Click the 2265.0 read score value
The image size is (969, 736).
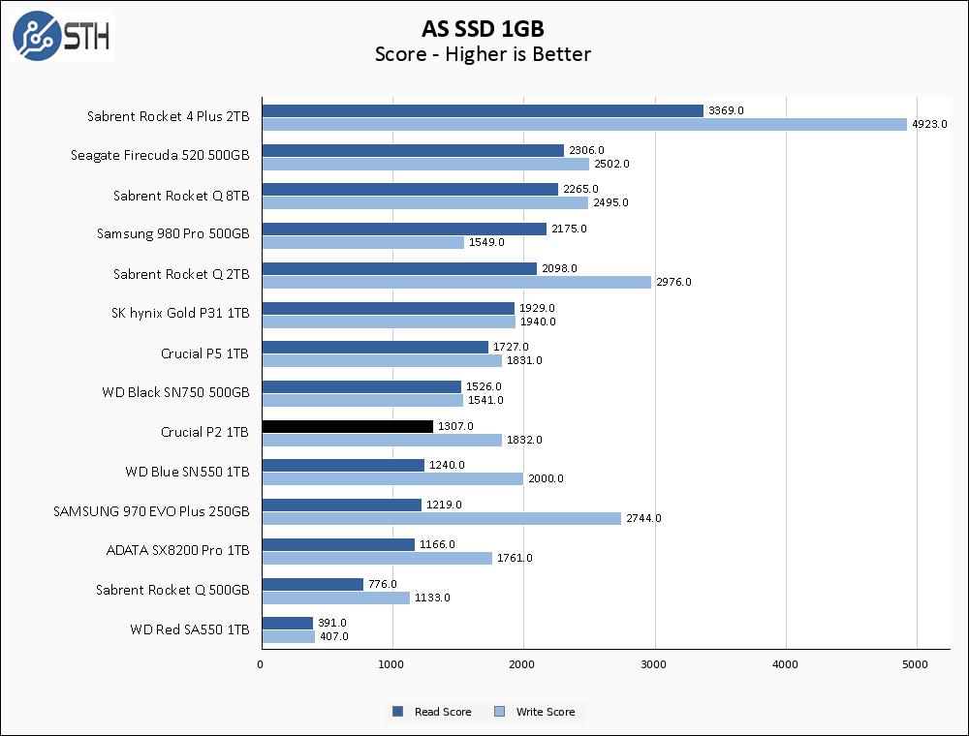tap(580, 189)
